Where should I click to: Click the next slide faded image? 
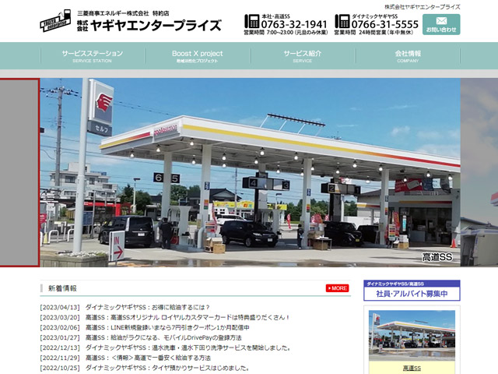[479, 172]
